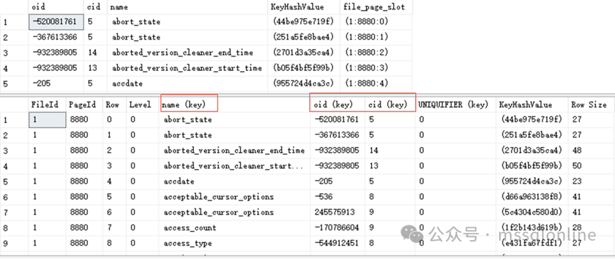The height and width of the screenshot is (259, 615).
Task: Select the access_type name cell
Action: (187, 243)
